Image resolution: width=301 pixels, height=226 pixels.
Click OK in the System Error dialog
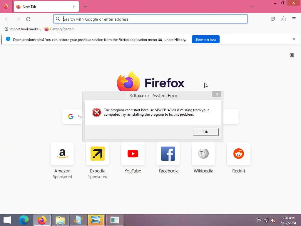(205, 132)
